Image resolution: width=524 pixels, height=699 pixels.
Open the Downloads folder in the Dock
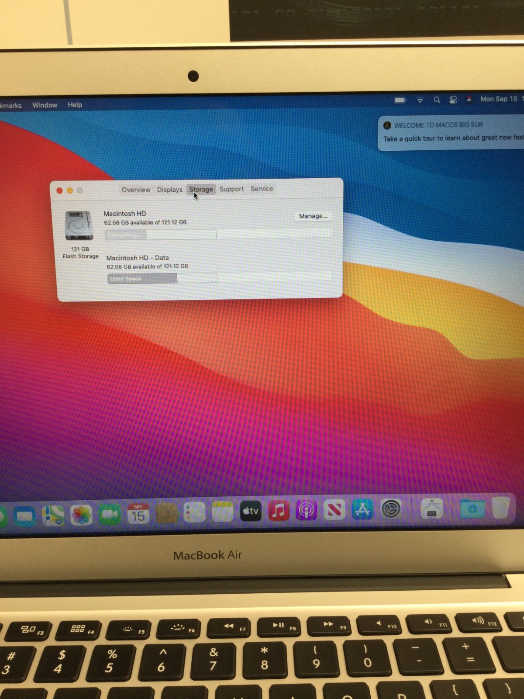[472, 508]
